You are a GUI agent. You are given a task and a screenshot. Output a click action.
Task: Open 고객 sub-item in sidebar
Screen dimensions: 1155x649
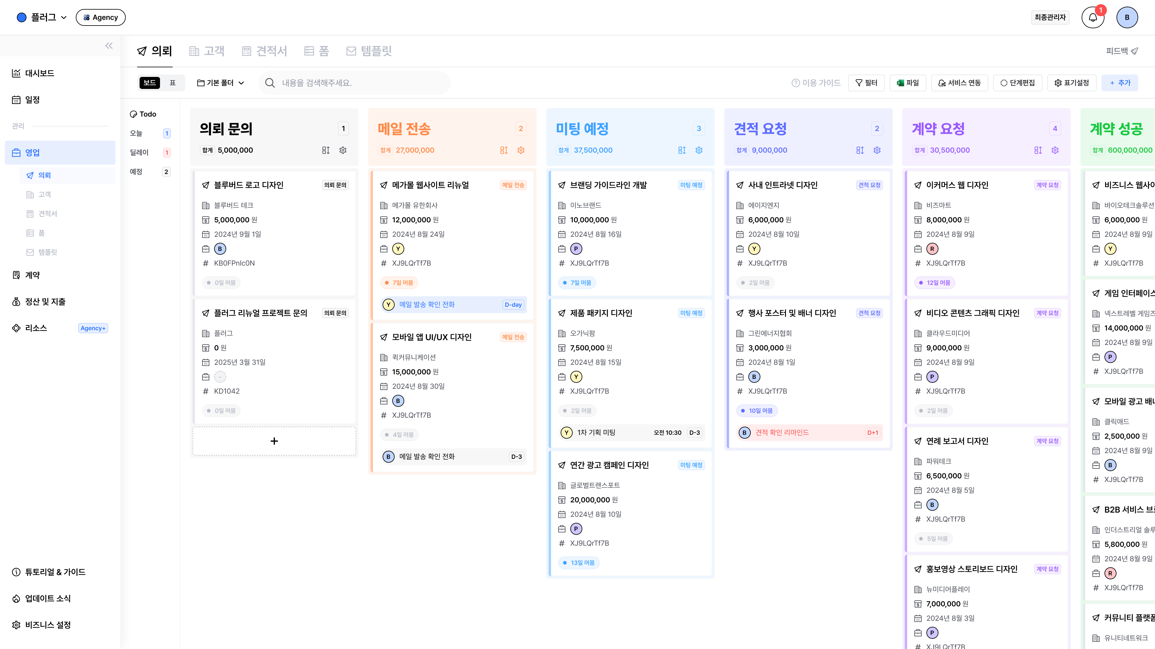pos(67,194)
